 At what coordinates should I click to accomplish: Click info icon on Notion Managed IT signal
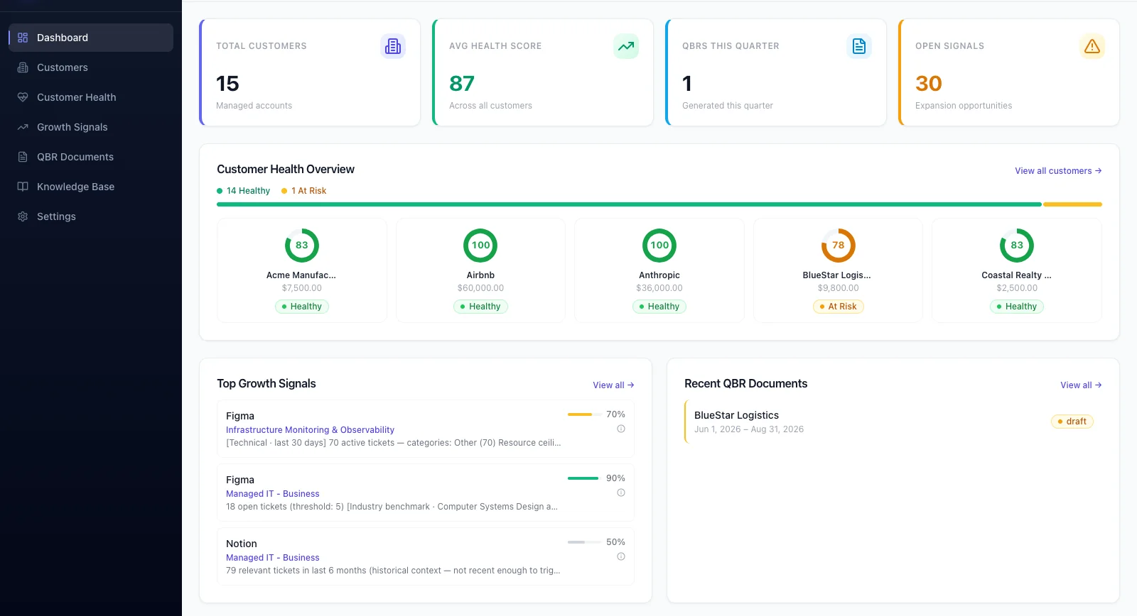[621, 556]
